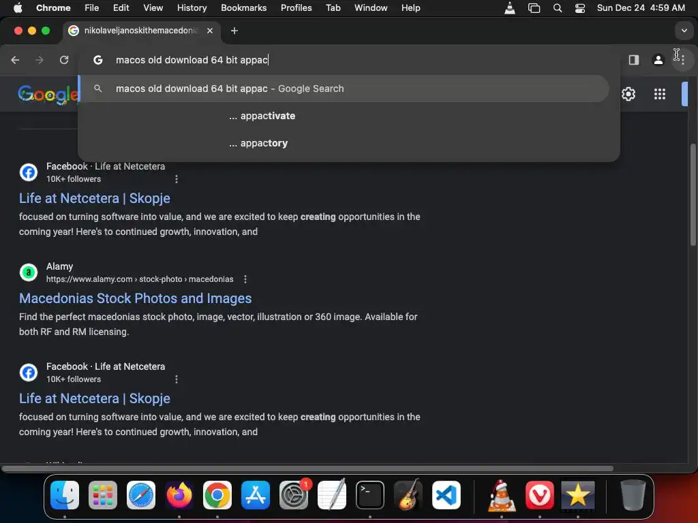Open Google apps grid
This screenshot has width=698, height=523.
(659, 94)
